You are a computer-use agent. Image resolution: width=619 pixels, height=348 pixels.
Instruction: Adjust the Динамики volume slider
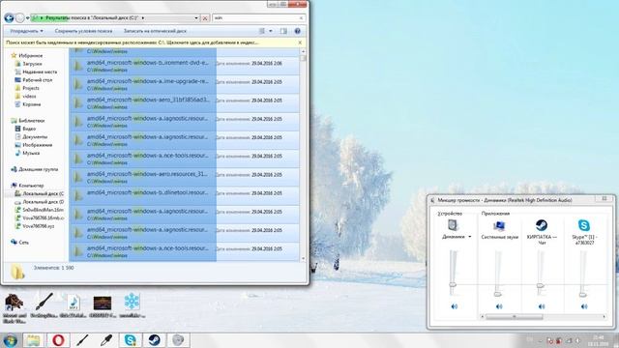453,284
